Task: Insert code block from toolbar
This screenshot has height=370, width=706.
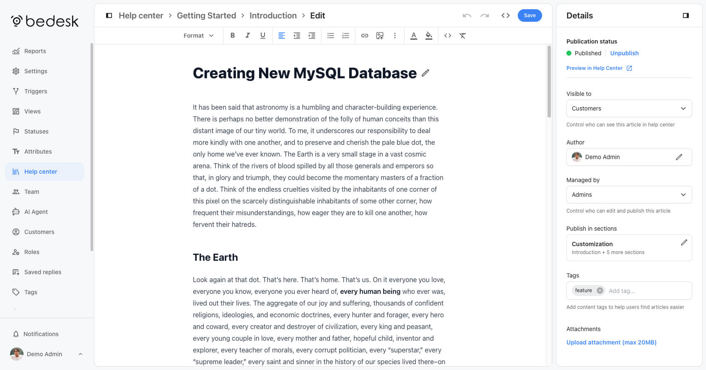Action: tap(448, 36)
